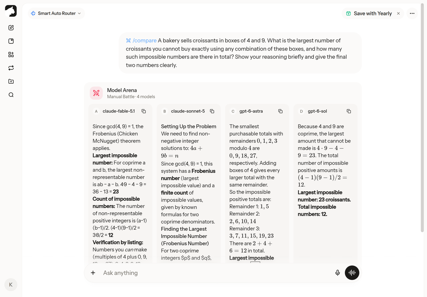Click the repeat arrows sidebar icon

tap(11, 68)
